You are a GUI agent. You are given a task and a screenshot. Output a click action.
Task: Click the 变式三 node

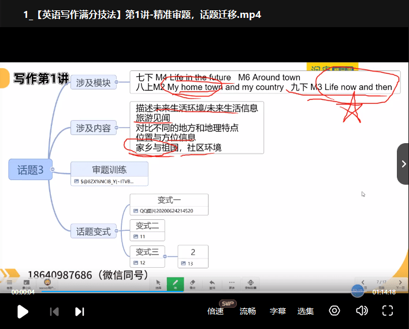(147, 252)
